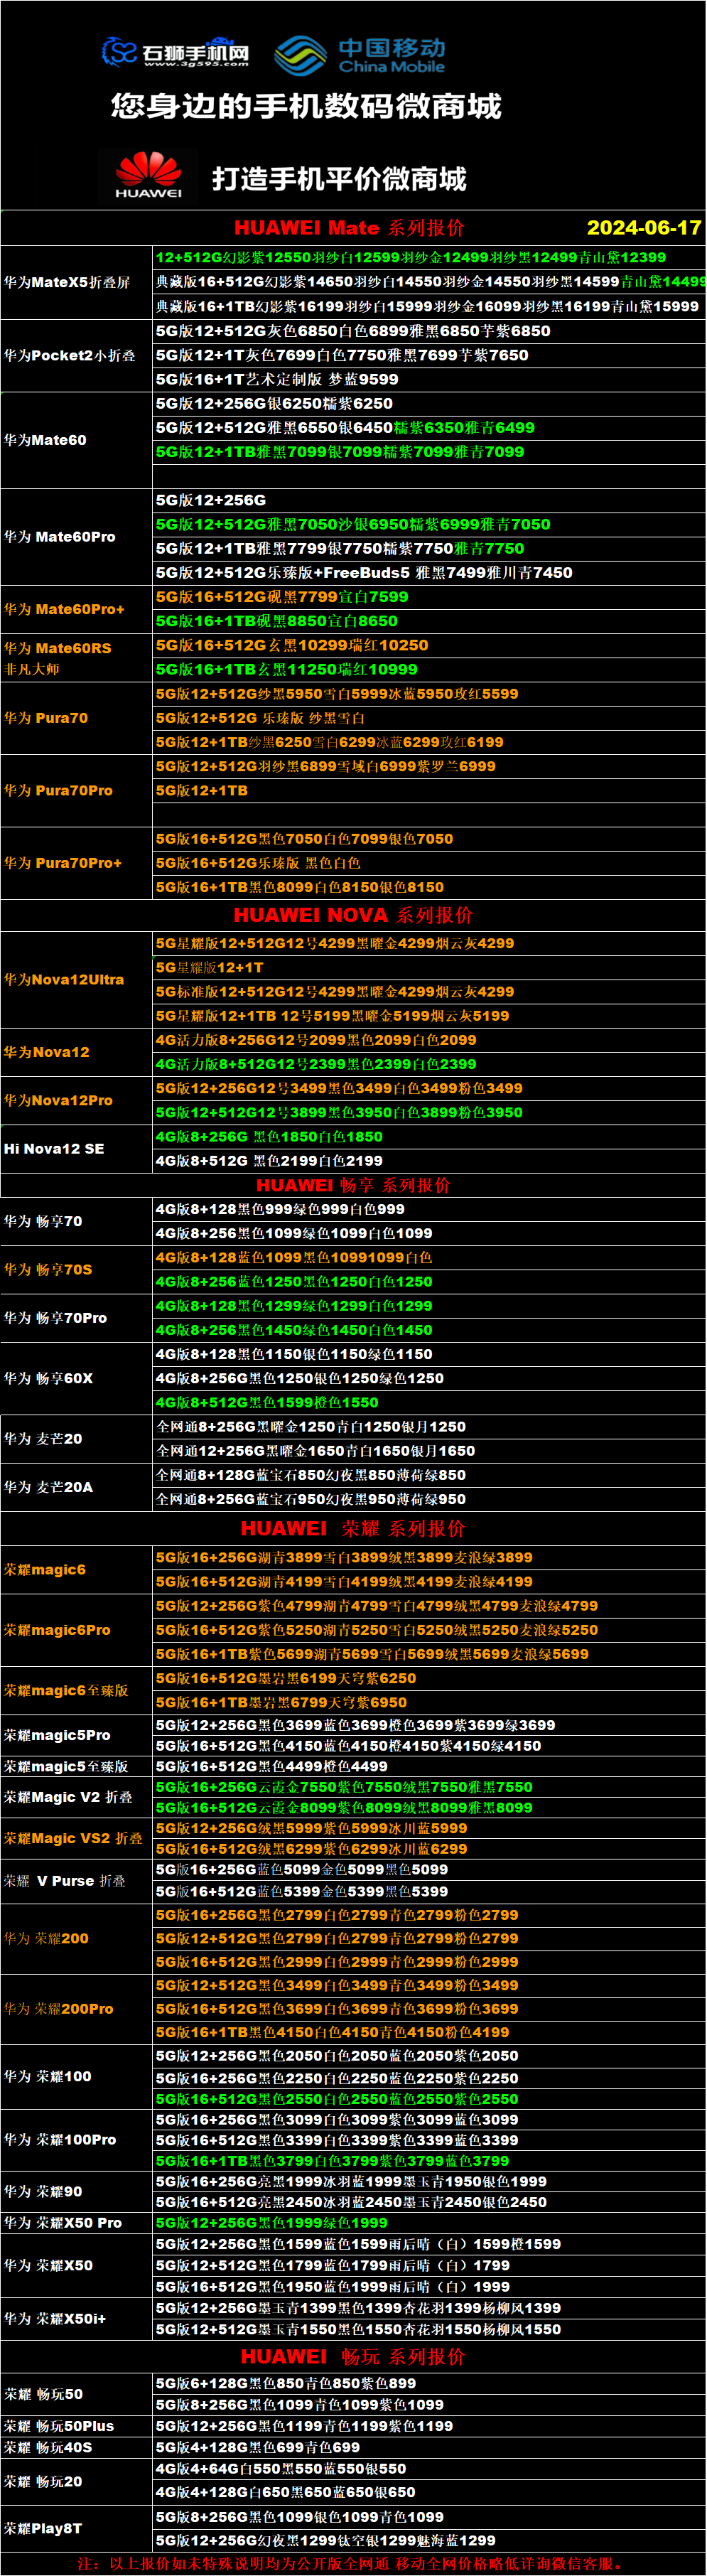Click the row 4G版8+512G 黑色2199白色2199
The width and height of the screenshot is (707, 2576).
(430, 1161)
